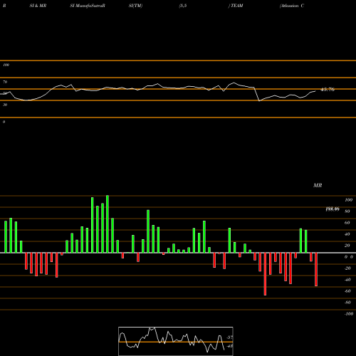Screen dimensions: 356x356
Task: Click the MR axis label -60
Action: (347, 291)
